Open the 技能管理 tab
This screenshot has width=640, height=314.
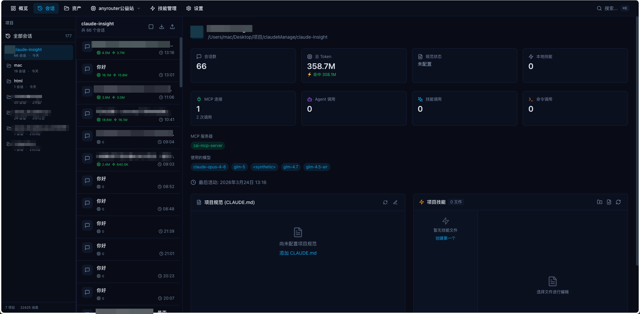coord(163,8)
